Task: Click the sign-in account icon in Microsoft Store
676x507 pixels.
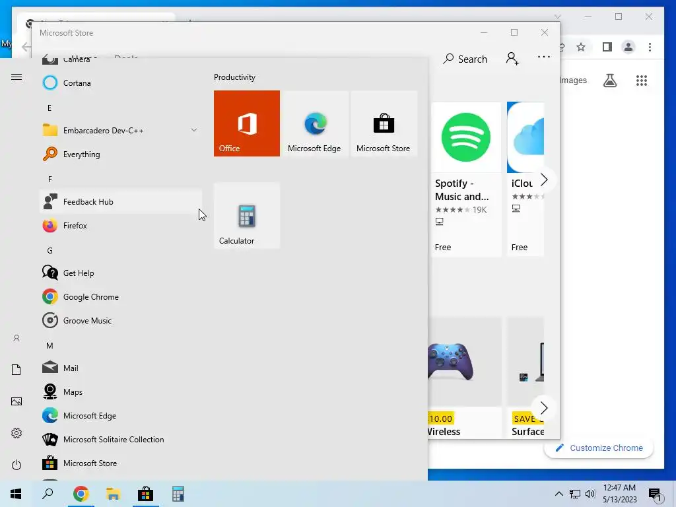Action: click(x=512, y=58)
